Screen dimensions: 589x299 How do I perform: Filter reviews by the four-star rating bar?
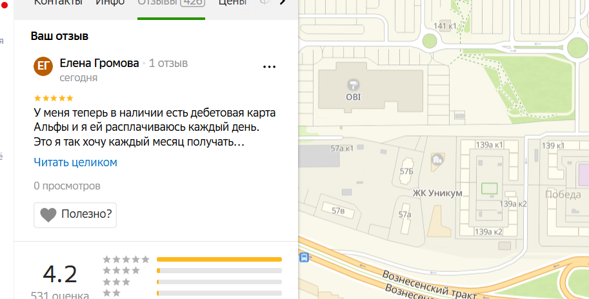[219, 271]
